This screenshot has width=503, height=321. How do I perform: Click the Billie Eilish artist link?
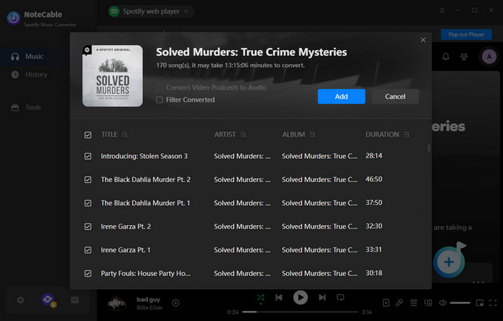(x=149, y=308)
